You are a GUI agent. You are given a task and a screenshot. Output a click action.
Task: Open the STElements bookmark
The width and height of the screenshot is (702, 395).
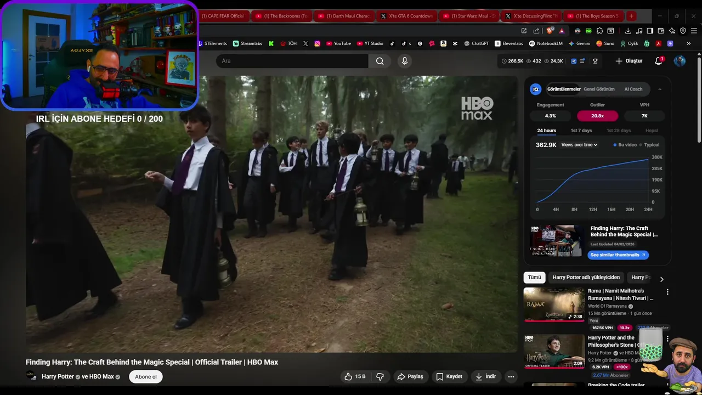(x=212, y=43)
